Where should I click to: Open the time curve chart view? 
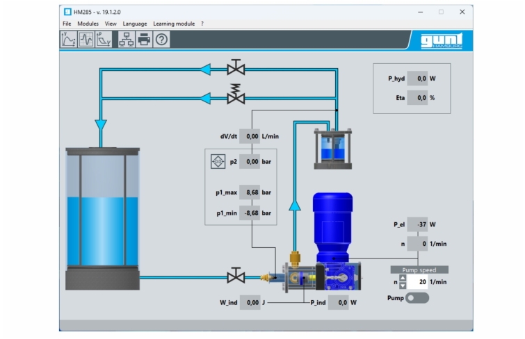pos(68,40)
